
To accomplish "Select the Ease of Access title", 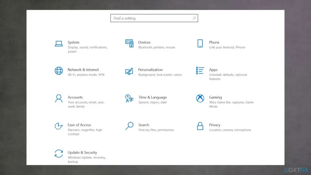I will (79, 125).
